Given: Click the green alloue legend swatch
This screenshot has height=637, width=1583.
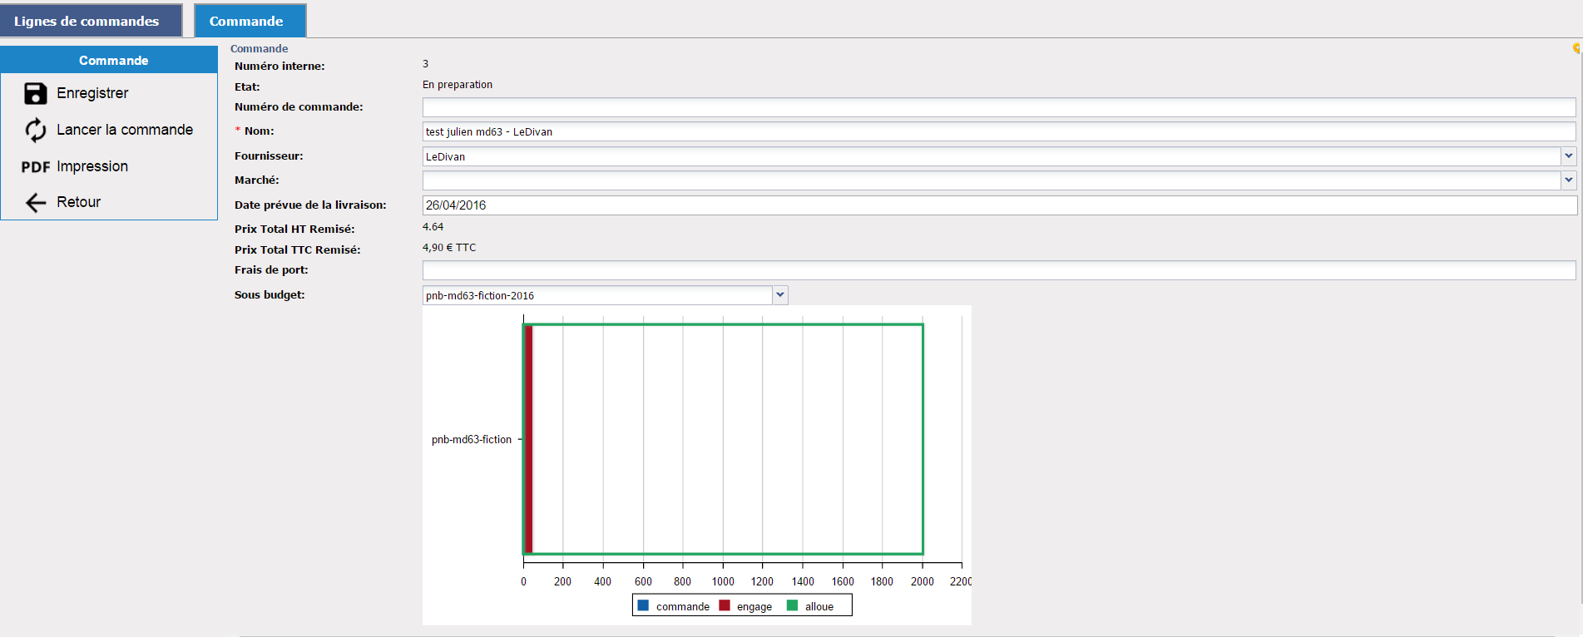Looking at the screenshot, I should (792, 605).
